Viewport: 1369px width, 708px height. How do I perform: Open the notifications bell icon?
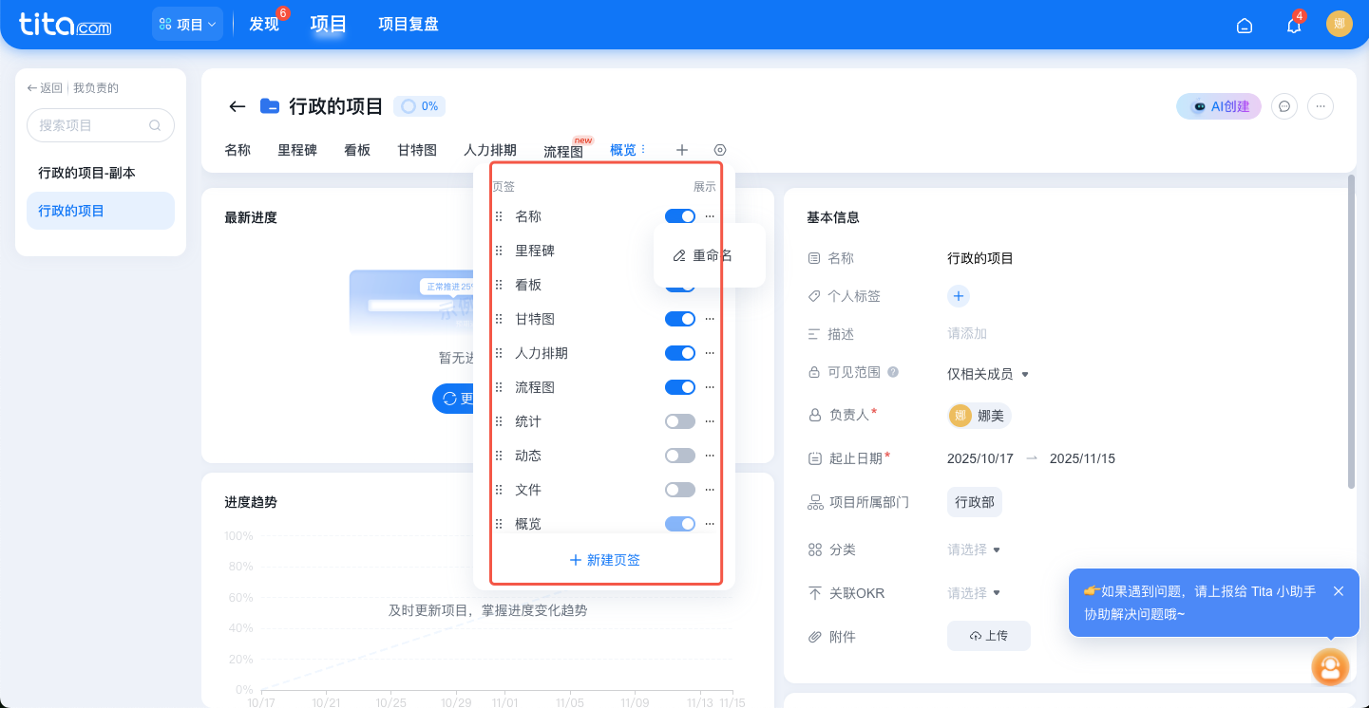pyautogui.click(x=1293, y=26)
